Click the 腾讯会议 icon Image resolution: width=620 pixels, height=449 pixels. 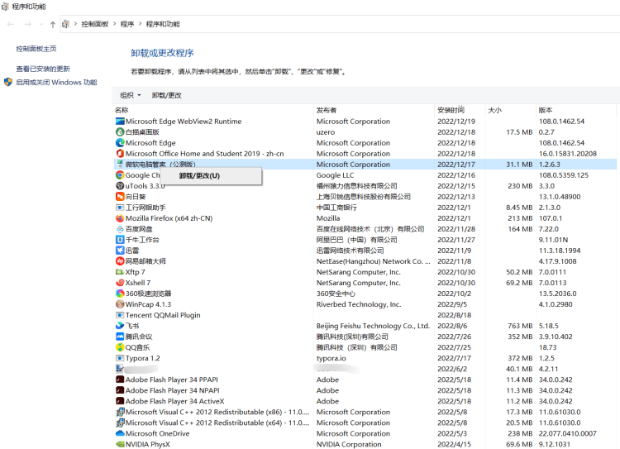point(120,337)
